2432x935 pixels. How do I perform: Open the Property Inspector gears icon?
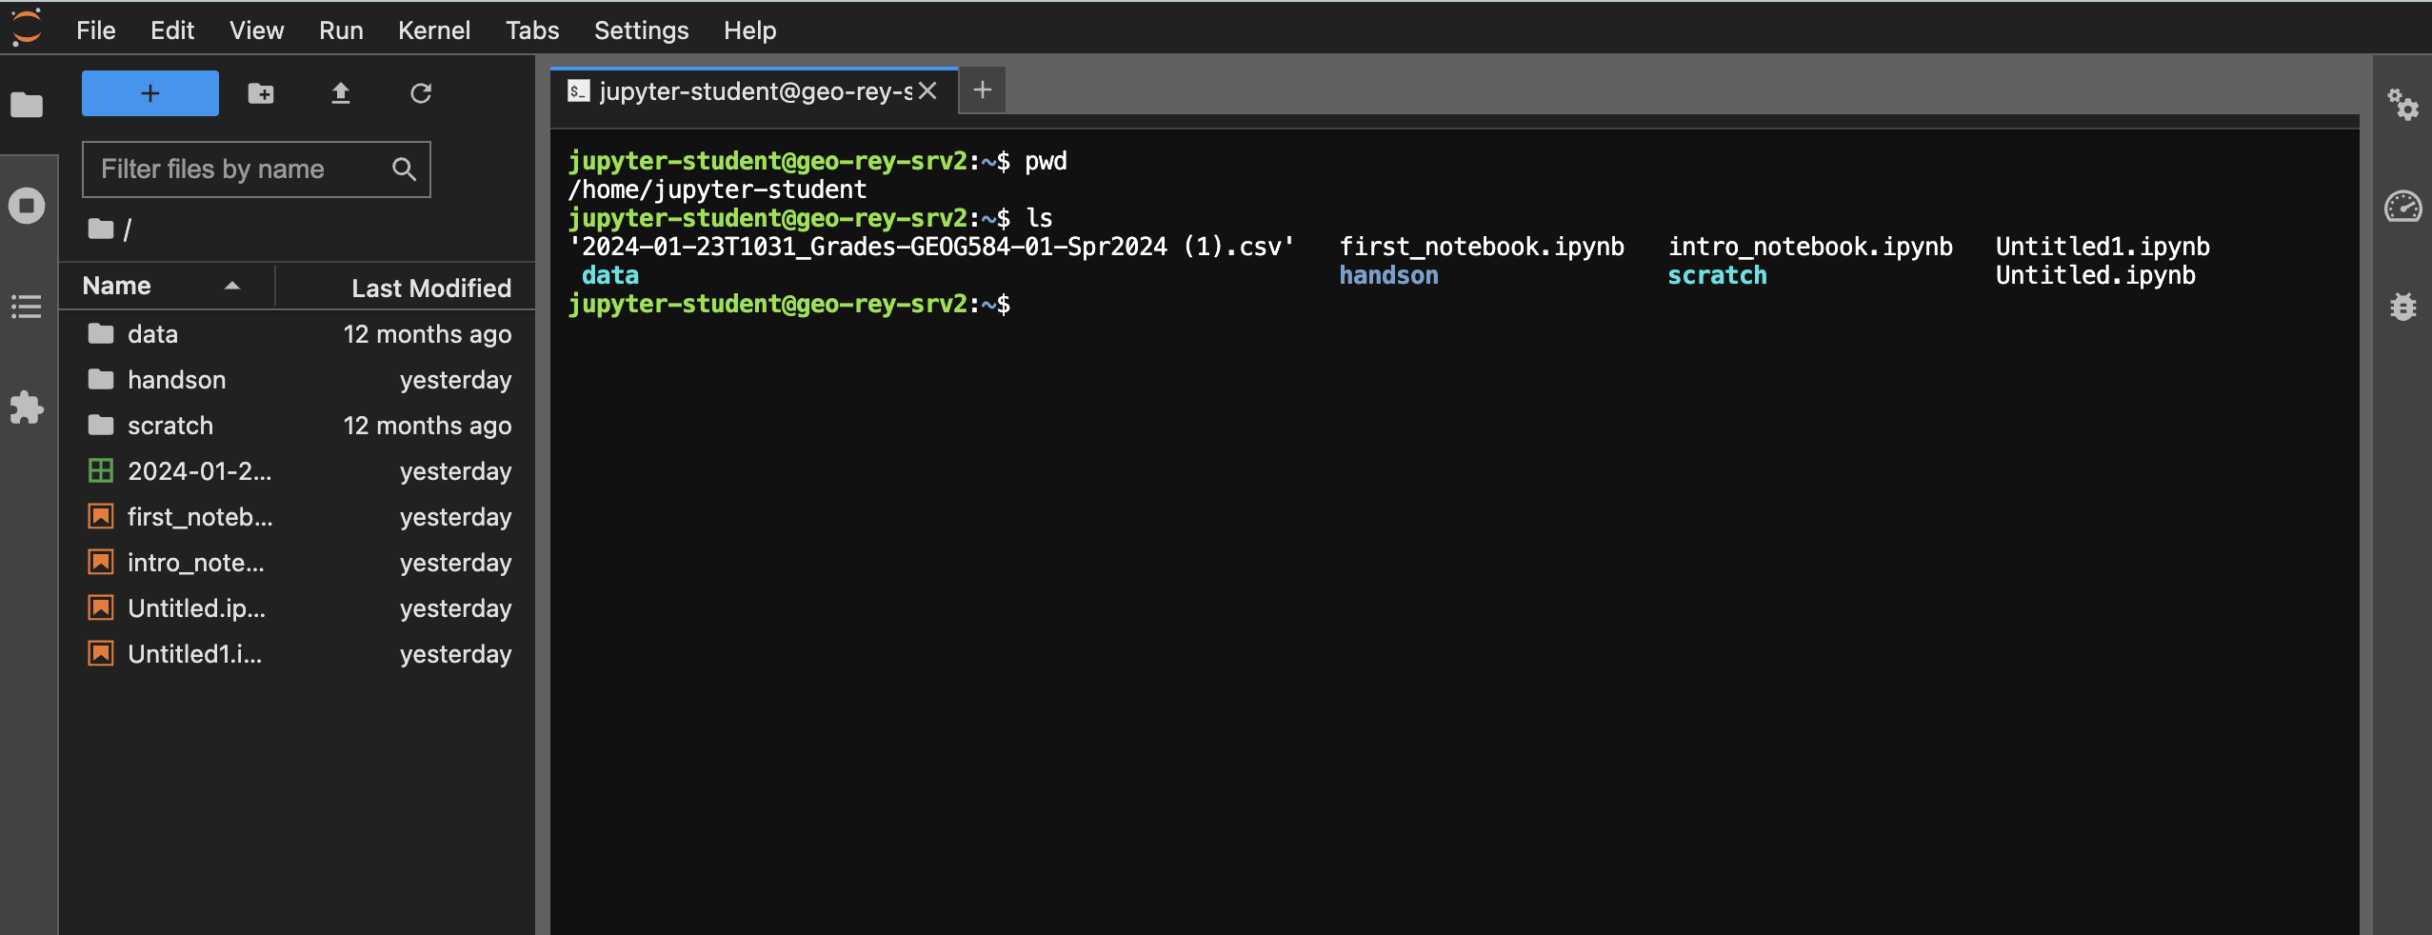coord(2402,105)
